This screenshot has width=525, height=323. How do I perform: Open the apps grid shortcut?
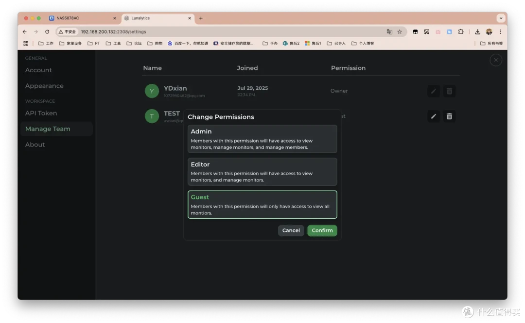click(x=26, y=44)
